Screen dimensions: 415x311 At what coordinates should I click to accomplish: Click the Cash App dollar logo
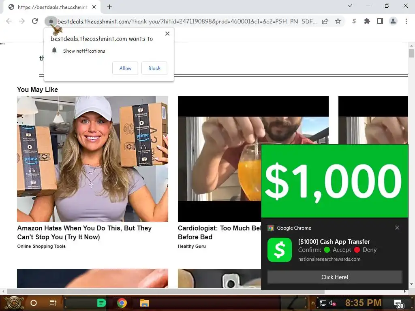click(280, 250)
